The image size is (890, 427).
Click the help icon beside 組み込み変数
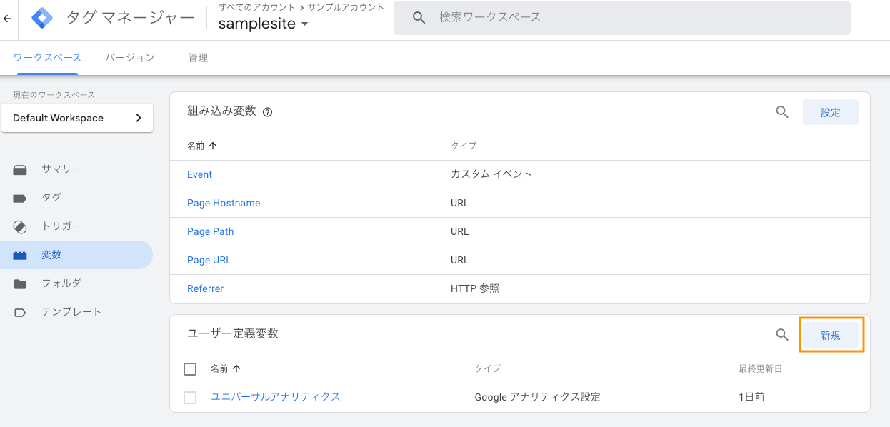point(268,112)
